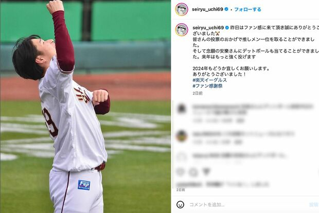Click the blurred share icon
The image size is (319, 213).
[x=206, y=172]
